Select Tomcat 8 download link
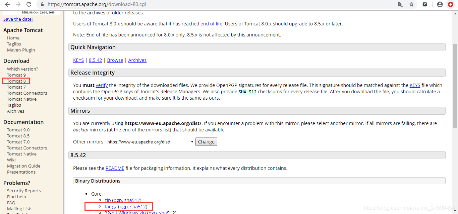This screenshot has width=458, height=214. click(x=16, y=81)
